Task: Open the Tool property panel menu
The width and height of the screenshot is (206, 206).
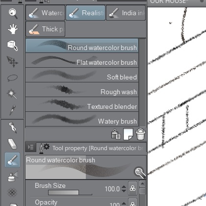Action: pos(31,147)
